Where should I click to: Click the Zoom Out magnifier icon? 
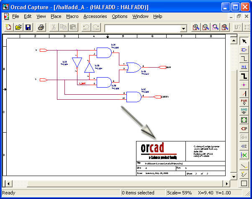pos(206,28)
